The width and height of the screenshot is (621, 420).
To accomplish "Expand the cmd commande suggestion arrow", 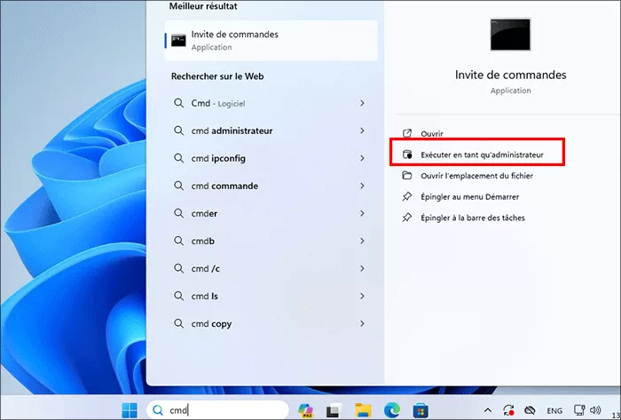I will pos(362,186).
